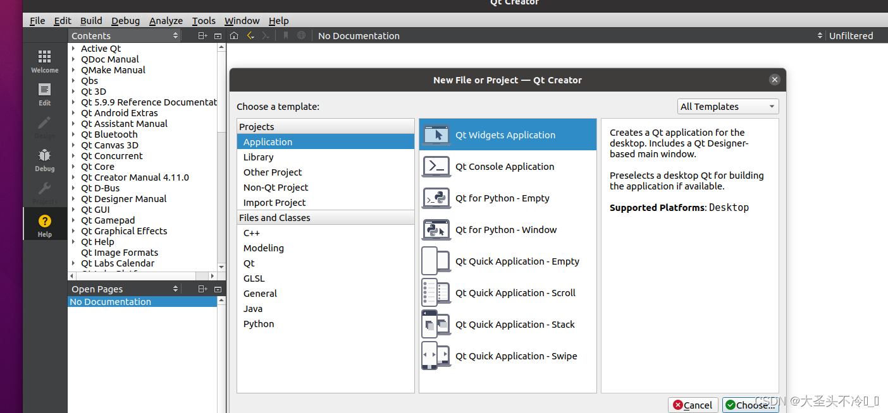Select Modeling file category

(x=326, y=248)
